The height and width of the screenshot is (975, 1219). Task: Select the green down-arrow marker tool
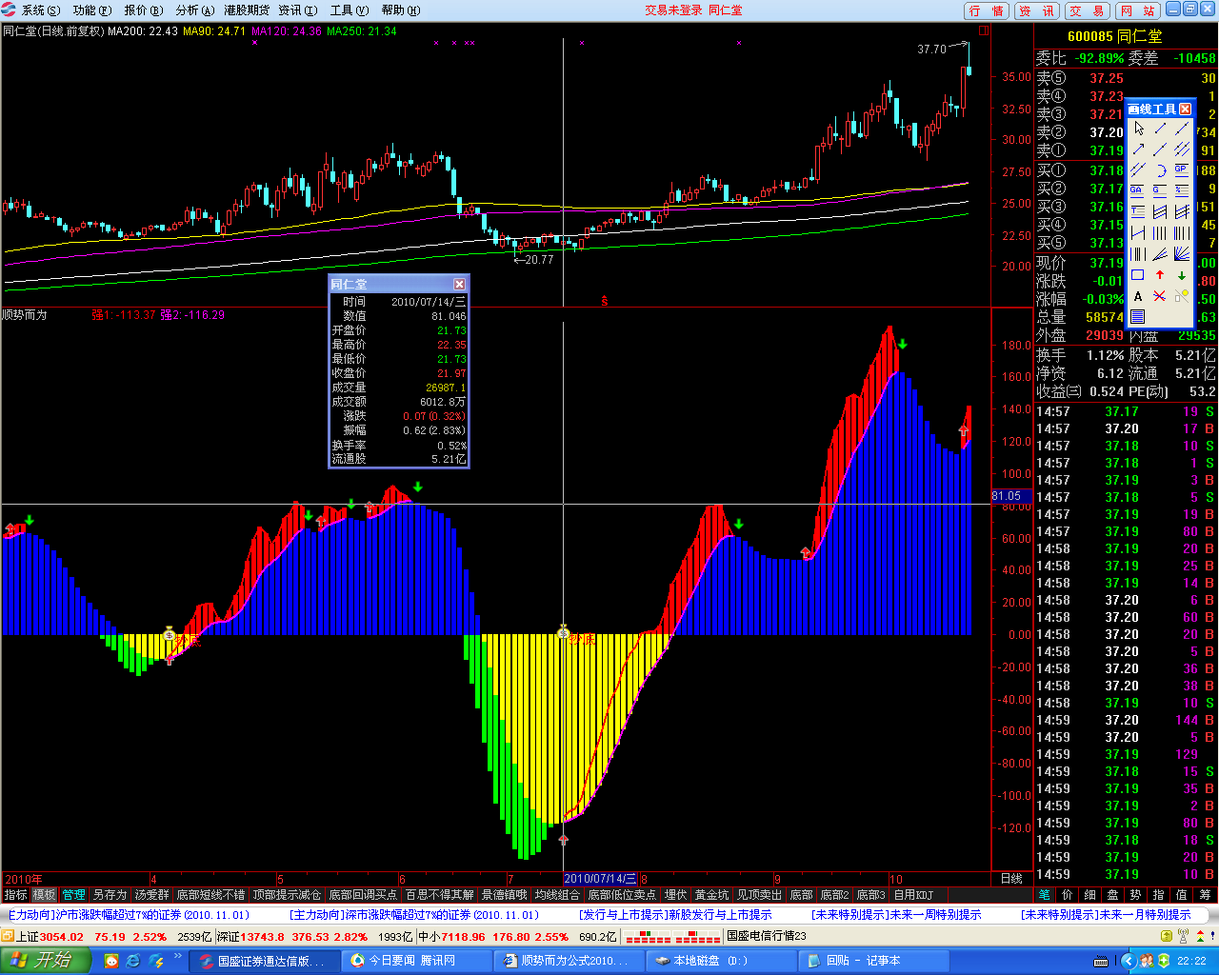coord(1182,275)
